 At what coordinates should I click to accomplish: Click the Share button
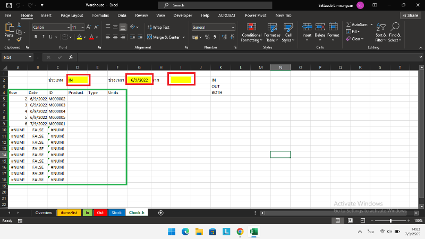410,15
